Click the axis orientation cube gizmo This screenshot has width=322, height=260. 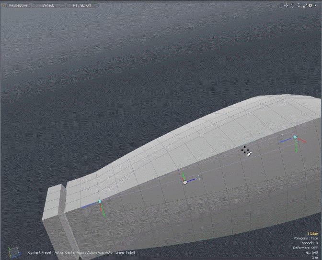[x=14, y=252]
